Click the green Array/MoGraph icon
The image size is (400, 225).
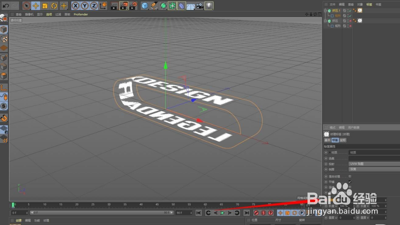click(x=172, y=6)
